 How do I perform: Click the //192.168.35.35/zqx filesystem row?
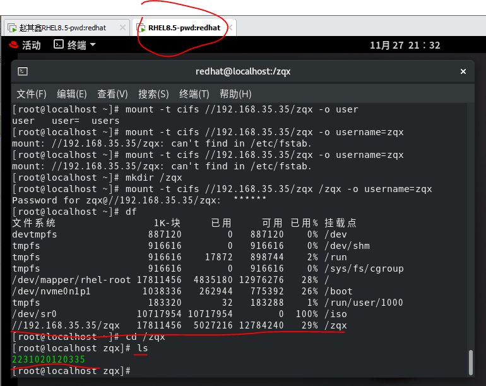tap(179, 325)
